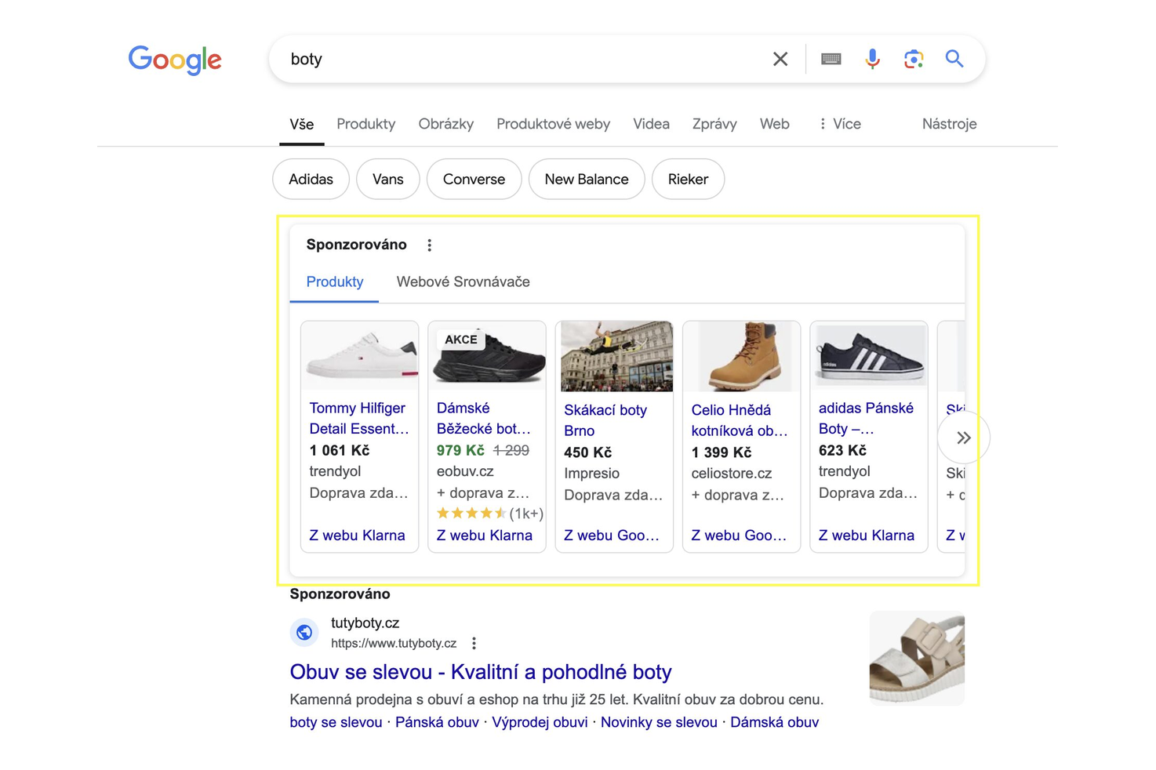This screenshot has width=1156, height=770.
Task: Filter by Vans chip
Action: pos(387,179)
